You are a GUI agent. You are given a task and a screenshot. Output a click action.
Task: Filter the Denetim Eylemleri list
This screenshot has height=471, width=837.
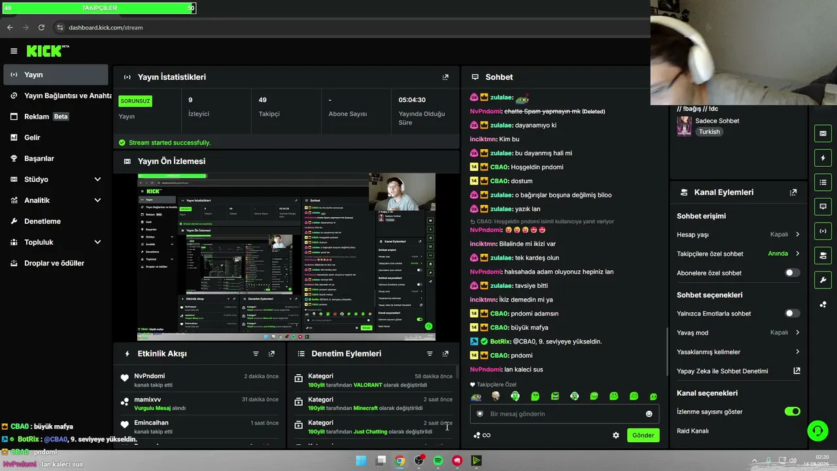(x=430, y=354)
